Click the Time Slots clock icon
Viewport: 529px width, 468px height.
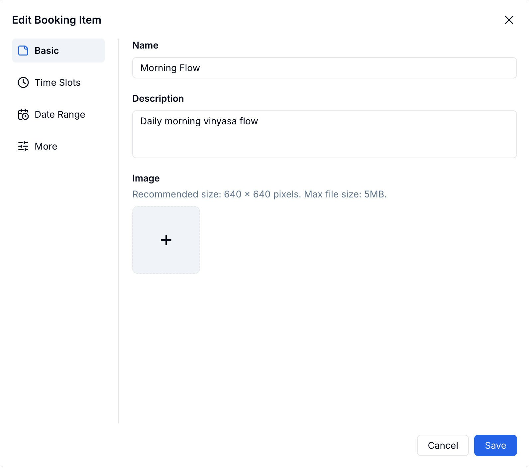(x=23, y=82)
